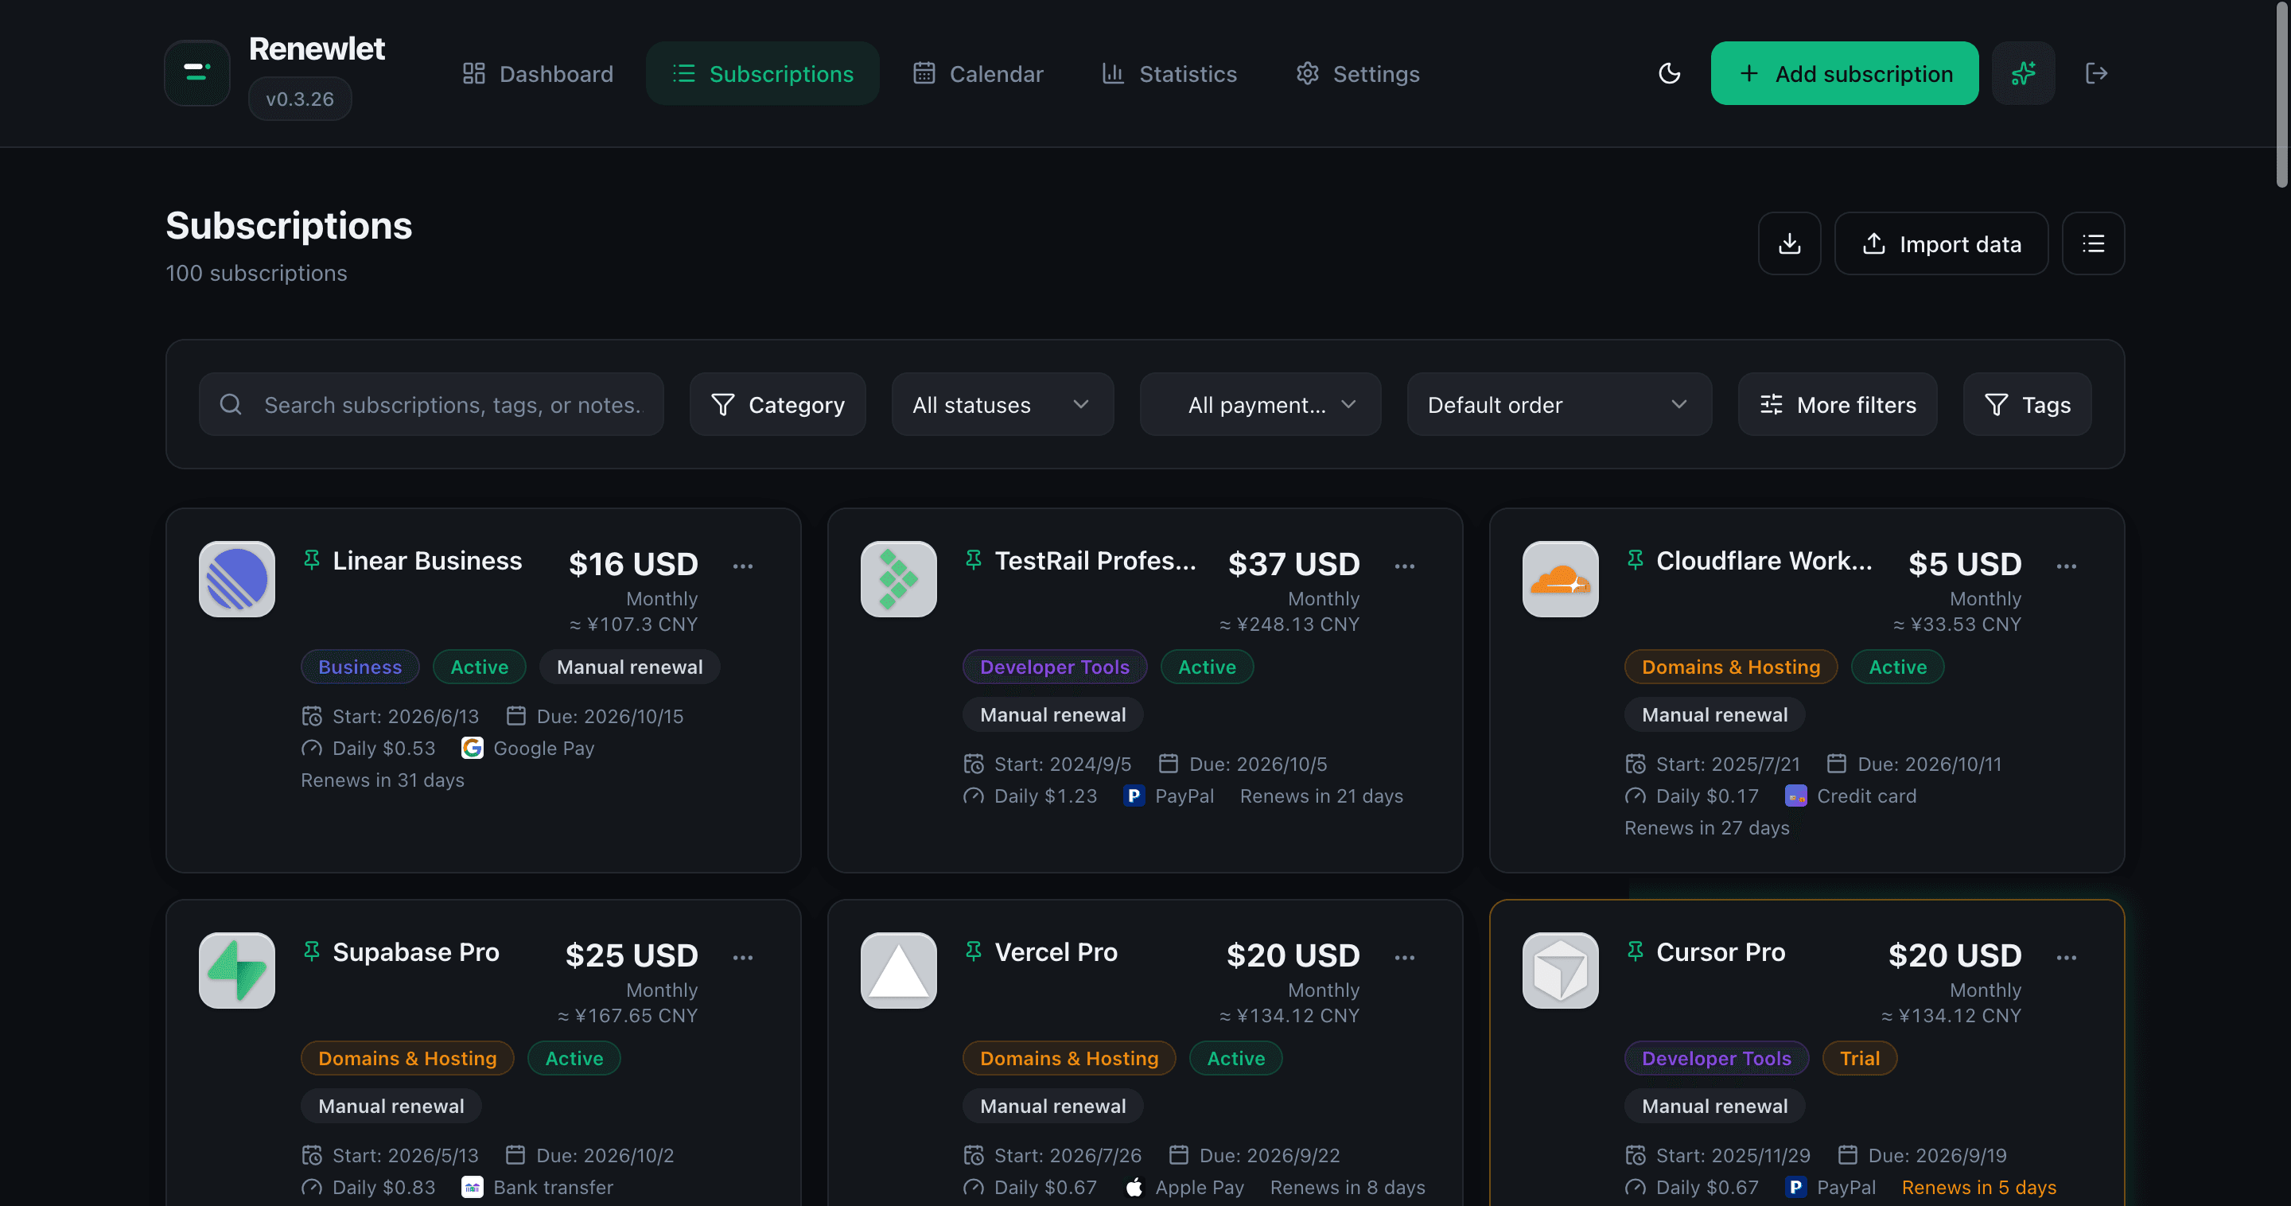Click Import data button
Viewport: 2291px width, 1206px height.
point(1942,243)
